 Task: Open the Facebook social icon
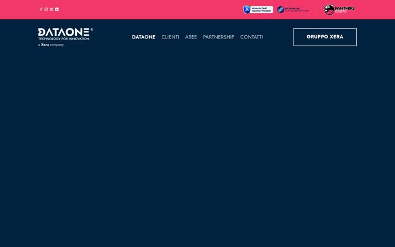tap(41, 9)
